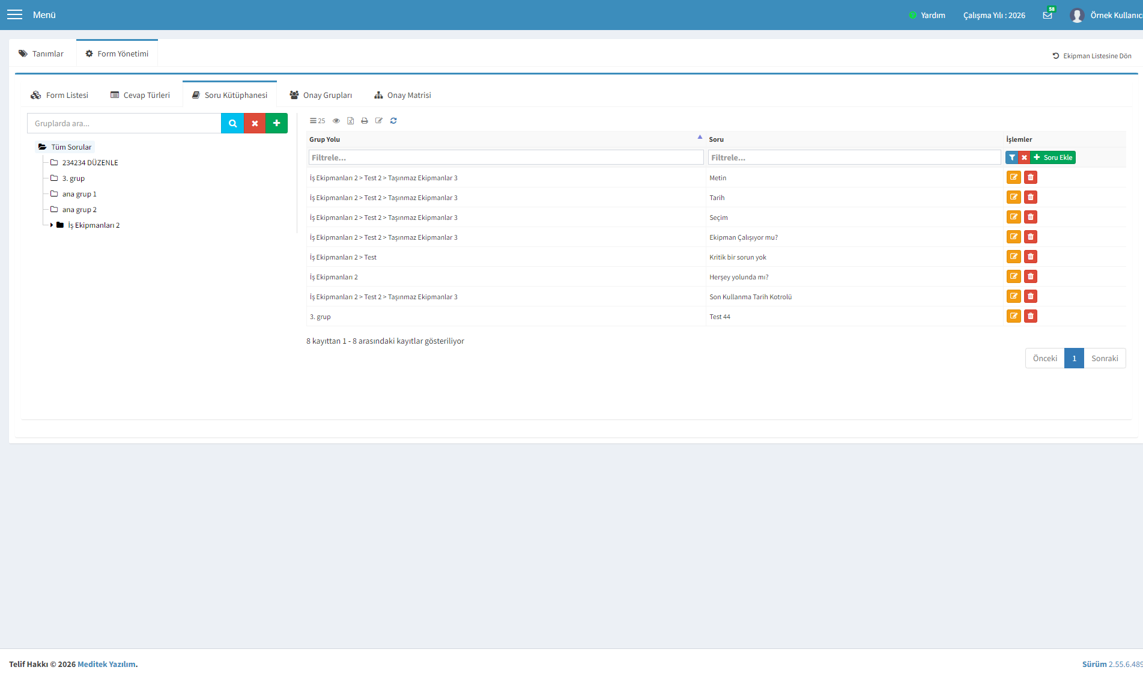Follow the Ekipman Listesine Dön link
Screen dimensions: 1143x679
tap(1092, 56)
